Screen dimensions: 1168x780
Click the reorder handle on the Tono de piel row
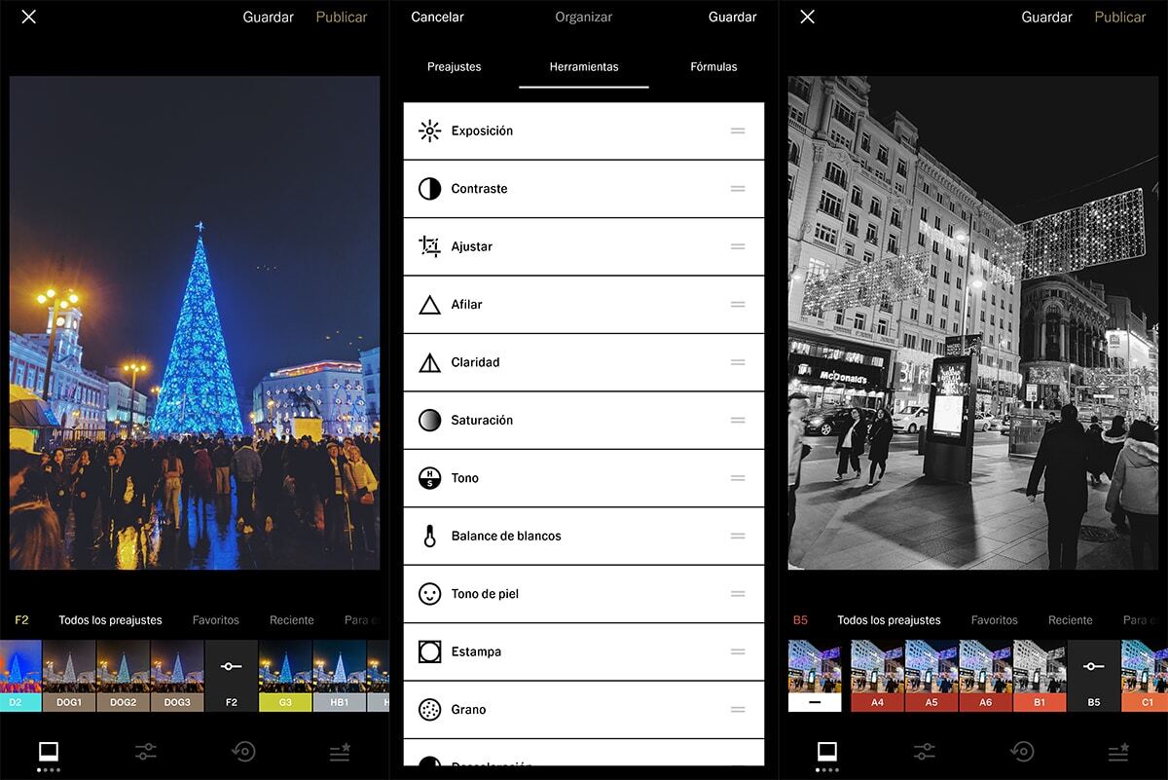(x=738, y=594)
